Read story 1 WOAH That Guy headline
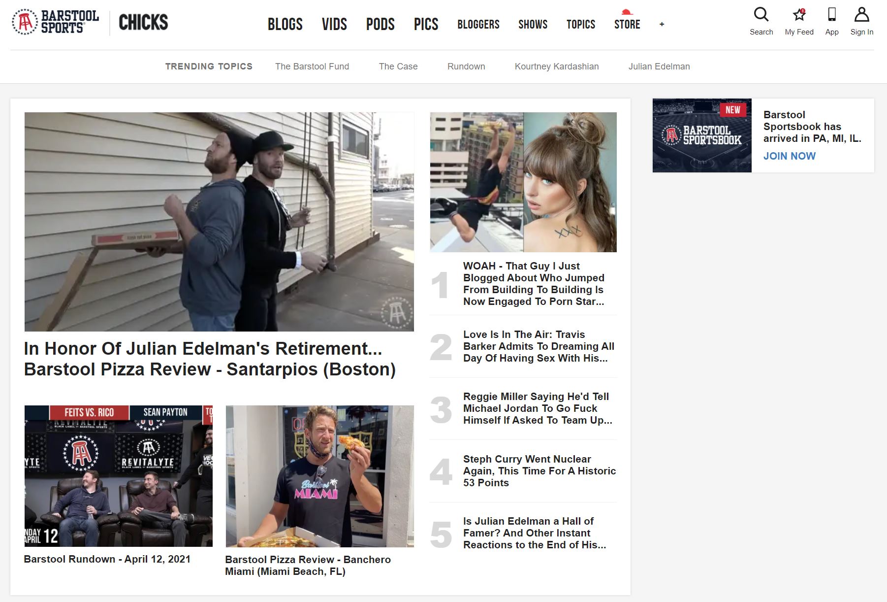Image resolution: width=887 pixels, height=602 pixels. click(534, 284)
